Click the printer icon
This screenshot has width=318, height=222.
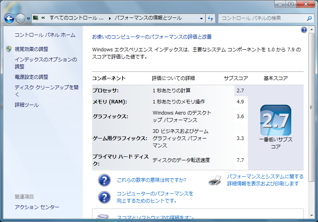point(215,180)
